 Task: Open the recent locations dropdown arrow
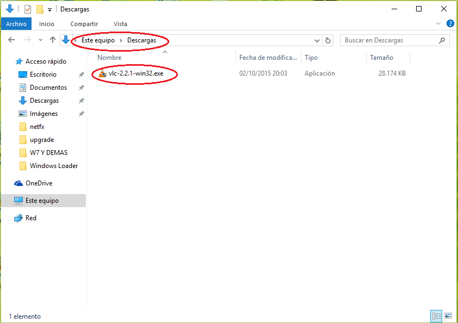pos(40,40)
